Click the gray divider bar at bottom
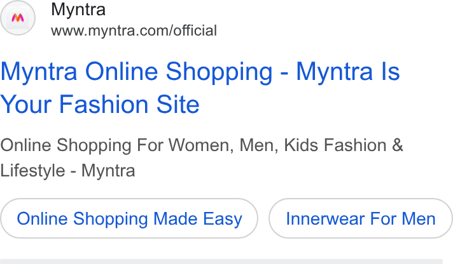 coord(221,261)
